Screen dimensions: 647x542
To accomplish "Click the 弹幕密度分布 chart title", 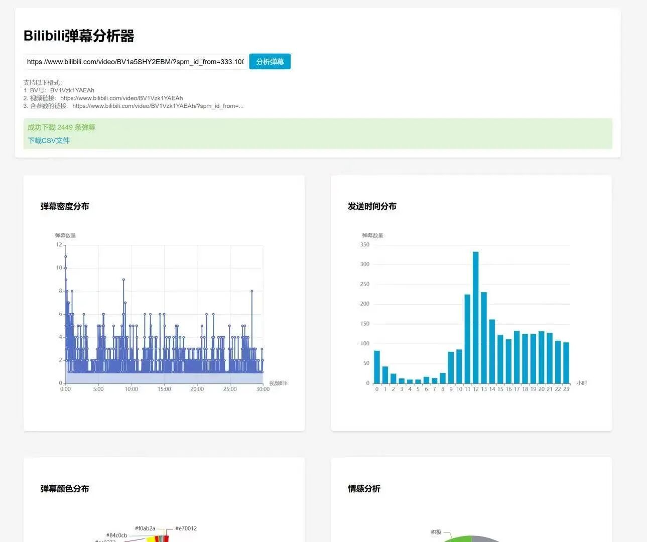I will (x=65, y=206).
